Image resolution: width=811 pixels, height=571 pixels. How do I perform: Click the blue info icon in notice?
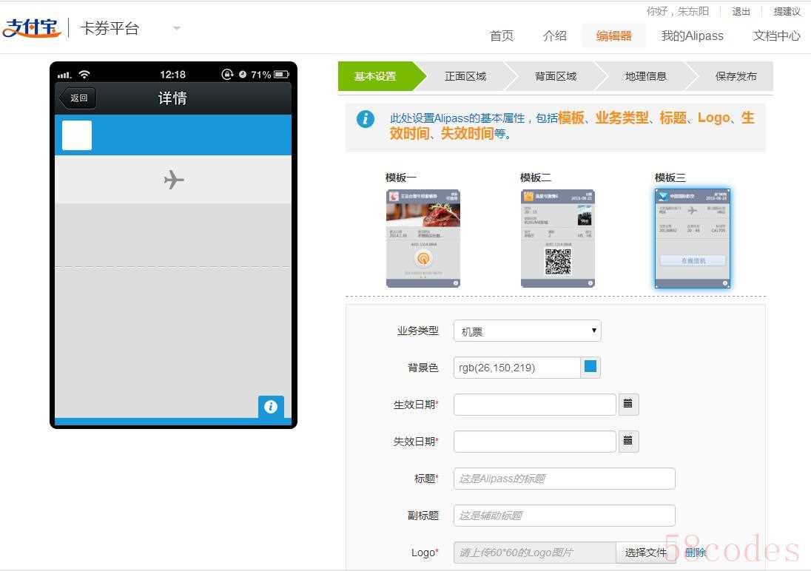coord(365,119)
